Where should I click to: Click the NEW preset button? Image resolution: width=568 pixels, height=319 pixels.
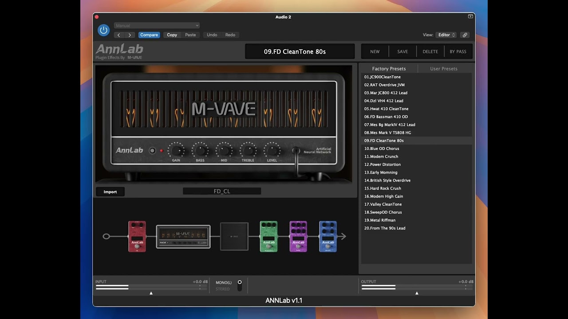pyautogui.click(x=375, y=51)
